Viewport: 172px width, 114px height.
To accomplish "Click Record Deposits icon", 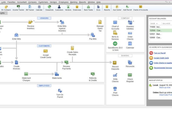I will [115, 63].
